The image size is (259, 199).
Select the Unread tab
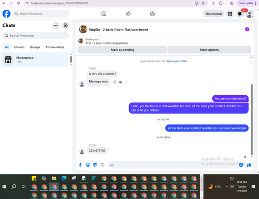(x=19, y=47)
